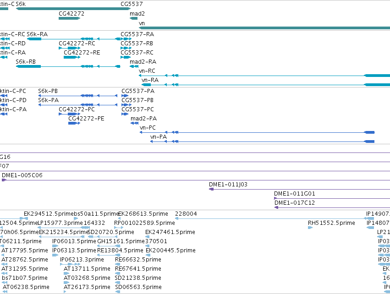
Task: Select RP001022589.5prime EST label
Action: coord(144,223)
